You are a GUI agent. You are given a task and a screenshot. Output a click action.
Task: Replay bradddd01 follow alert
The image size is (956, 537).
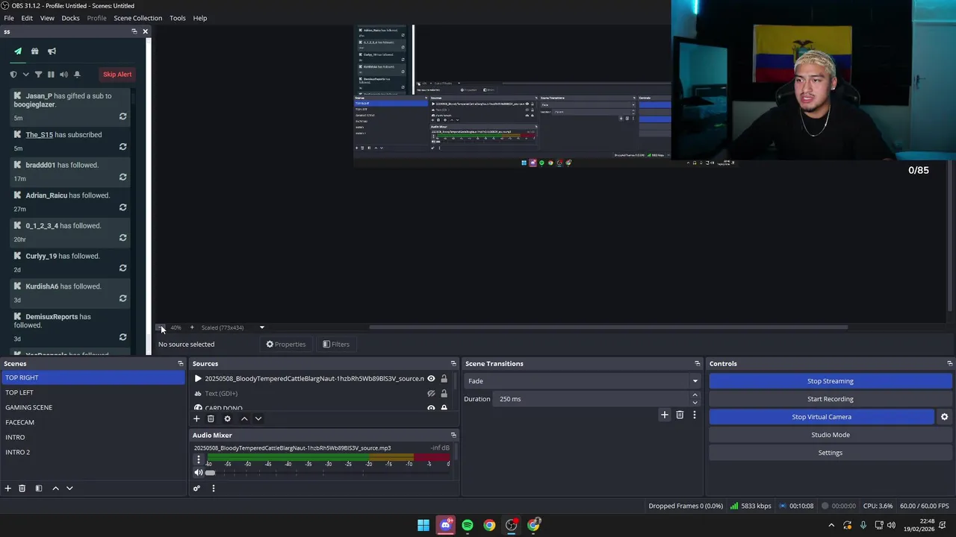[122, 178]
